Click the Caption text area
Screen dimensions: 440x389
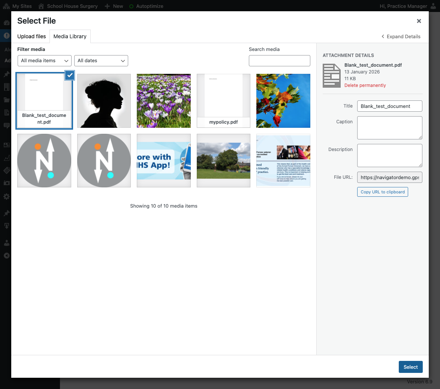389,128
